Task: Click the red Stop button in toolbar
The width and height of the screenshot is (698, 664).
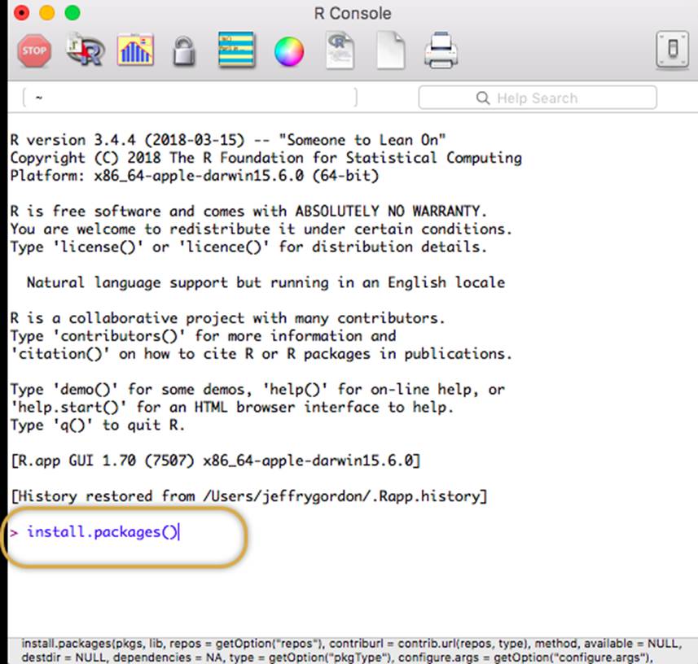Action: coord(33,51)
